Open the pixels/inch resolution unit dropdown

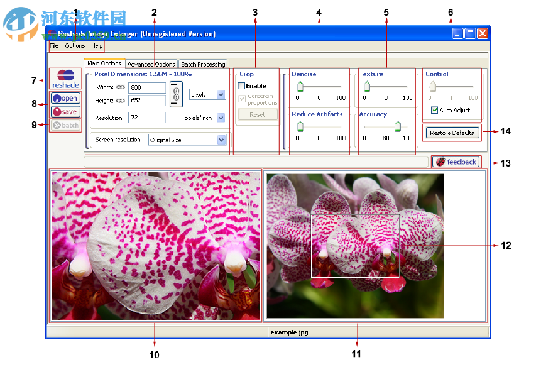(x=204, y=118)
